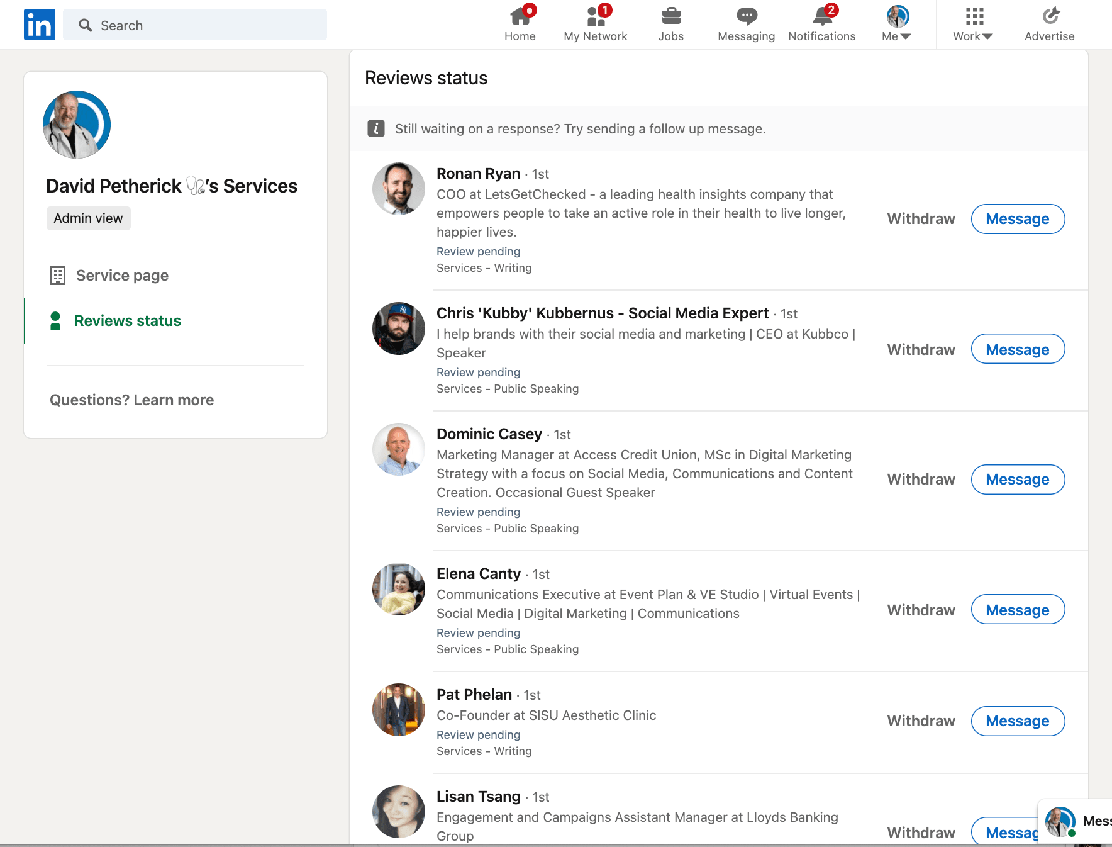
Task: Withdraw request for Pat Phelan
Action: point(921,721)
